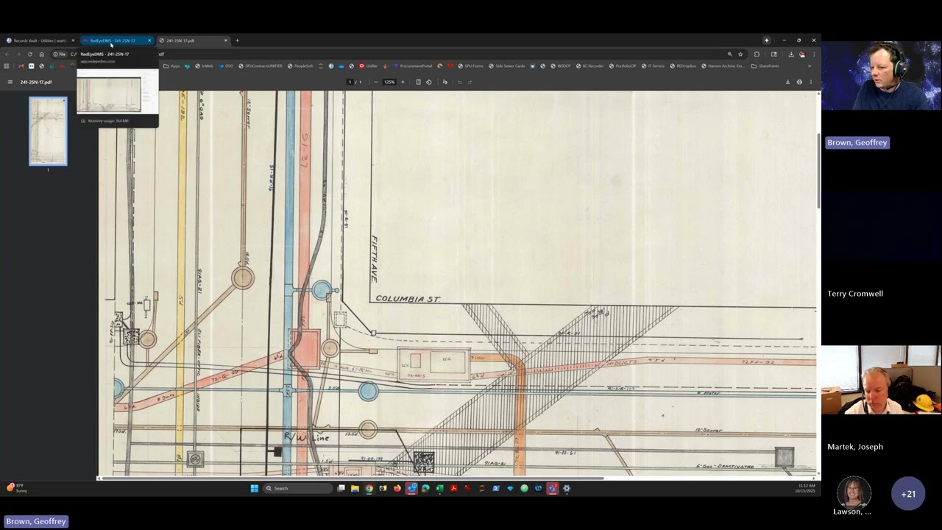Download the PDF from viewer toolbar
Image resolution: width=942 pixels, height=530 pixels.
[x=787, y=82]
